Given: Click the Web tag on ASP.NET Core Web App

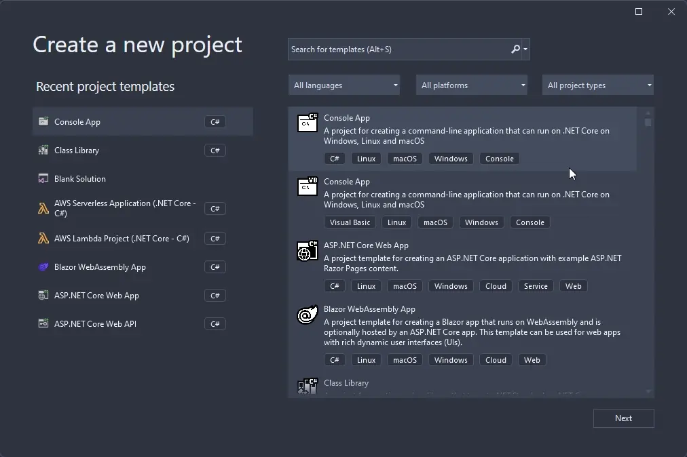Looking at the screenshot, I should (x=573, y=286).
